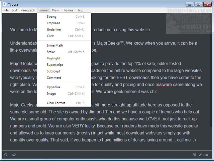
Task: Click the text "We were geek before it was chic."
Action: 127,92
